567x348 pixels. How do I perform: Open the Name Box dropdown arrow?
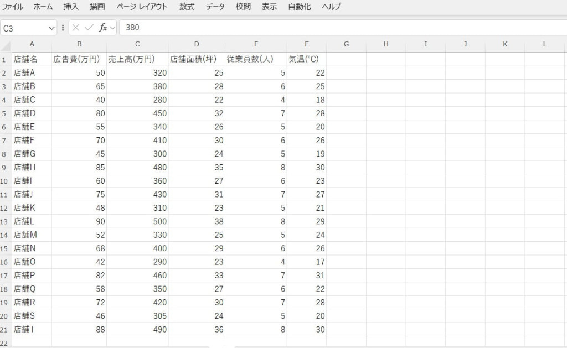click(52, 28)
